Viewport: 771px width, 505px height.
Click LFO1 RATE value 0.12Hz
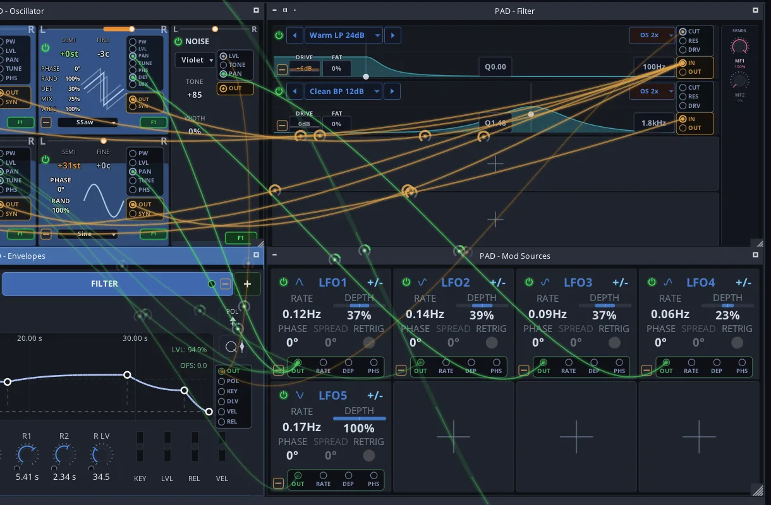tap(301, 314)
